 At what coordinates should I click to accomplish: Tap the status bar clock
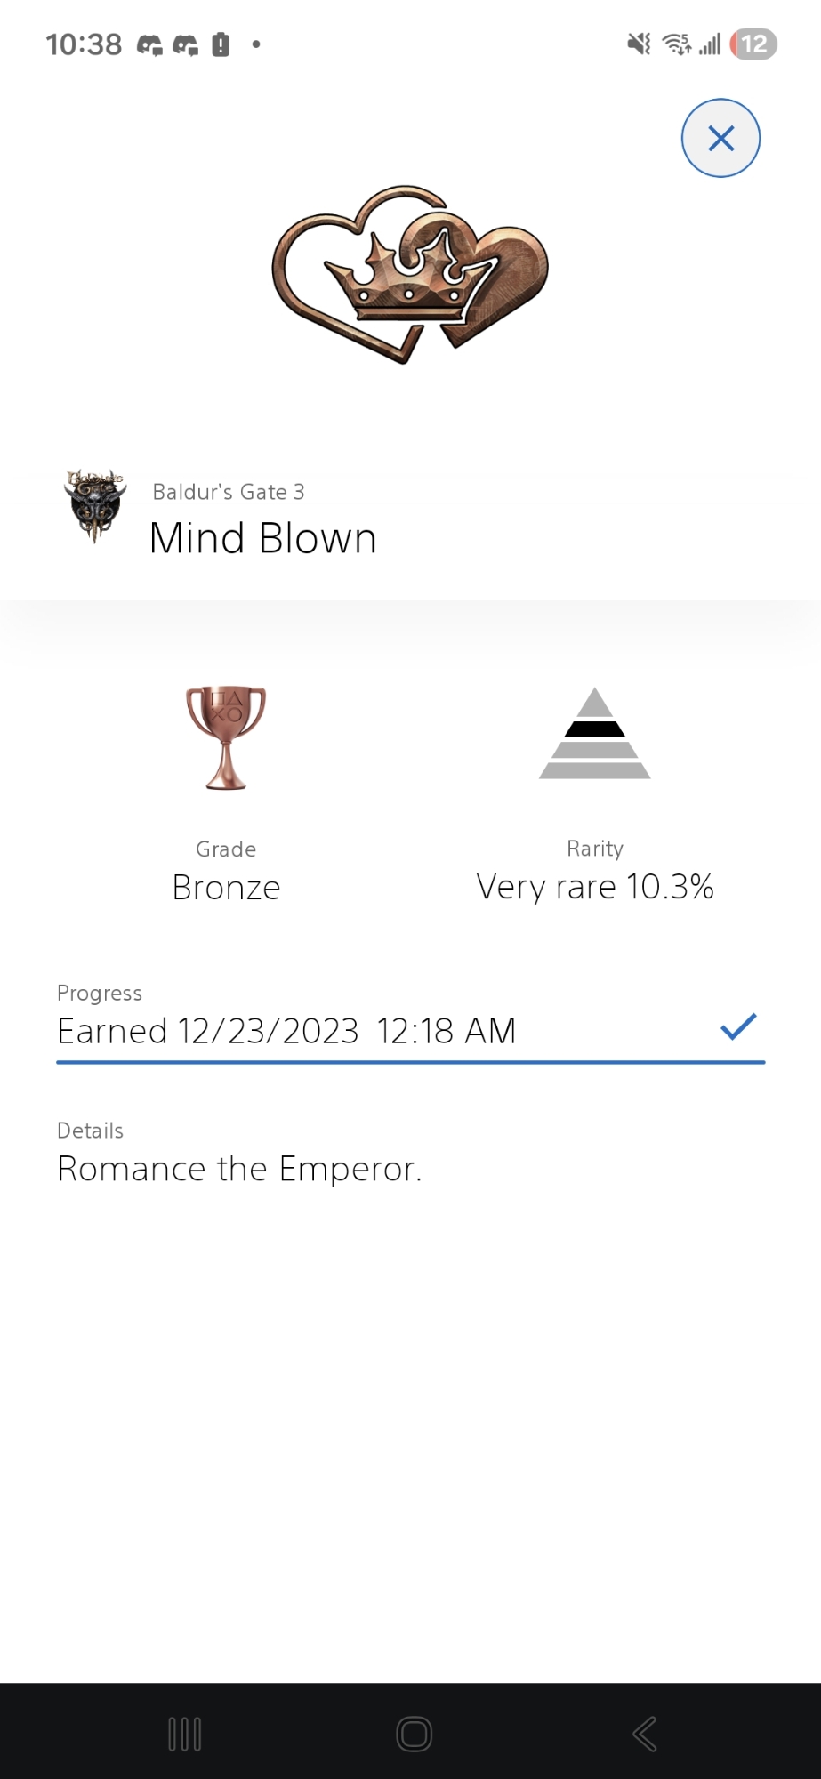tap(84, 44)
